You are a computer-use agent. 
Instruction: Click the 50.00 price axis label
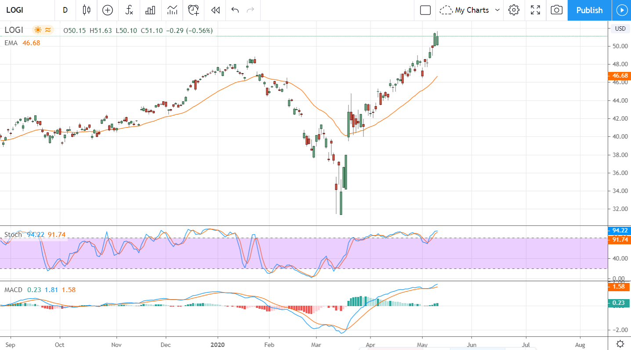click(x=620, y=46)
